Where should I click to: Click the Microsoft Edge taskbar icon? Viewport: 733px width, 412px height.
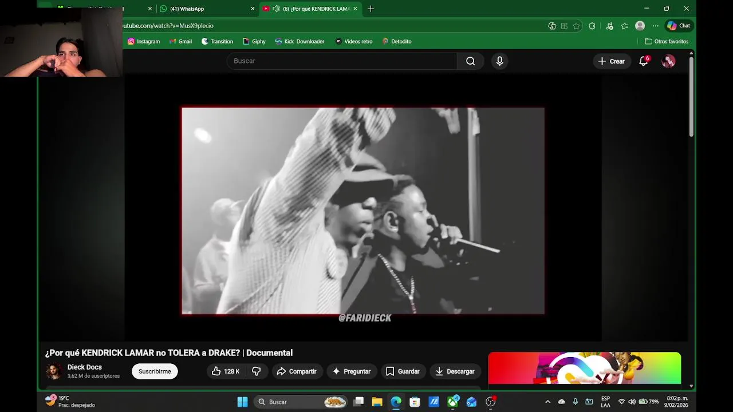[x=396, y=402]
